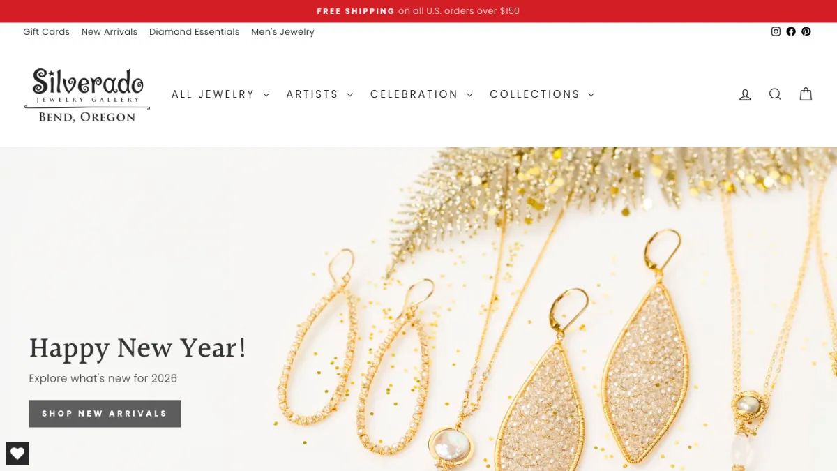
Task: Expand the Artists dropdown menu
Action: 319,94
